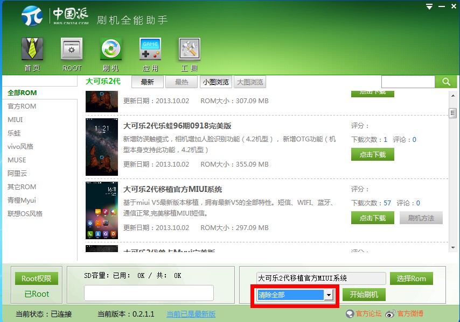Image resolution: width=460 pixels, height=322 pixels.
Task: Click the 大可乐2代 device heading
Action: point(103,81)
